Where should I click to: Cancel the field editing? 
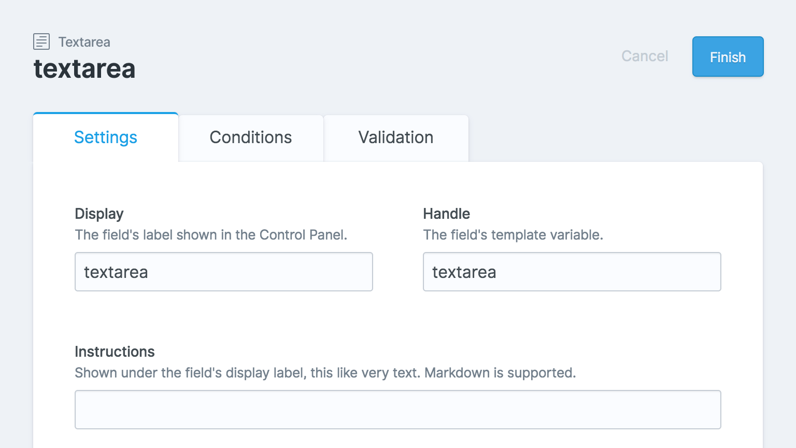pos(644,57)
